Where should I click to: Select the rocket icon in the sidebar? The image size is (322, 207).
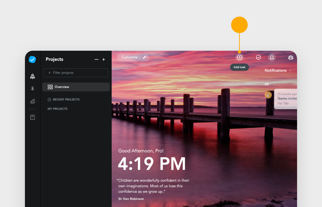tap(32, 76)
